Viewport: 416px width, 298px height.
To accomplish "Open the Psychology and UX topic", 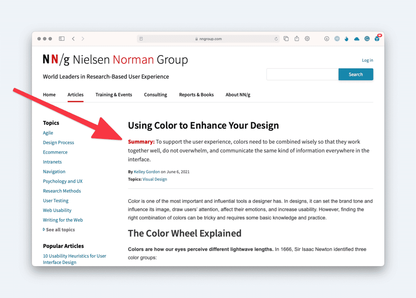I will 63,181.
